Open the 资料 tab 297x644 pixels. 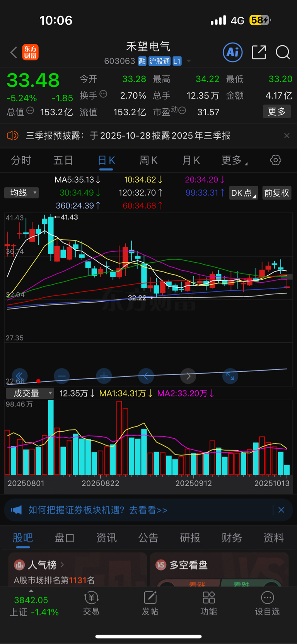pyautogui.click(x=274, y=538)
